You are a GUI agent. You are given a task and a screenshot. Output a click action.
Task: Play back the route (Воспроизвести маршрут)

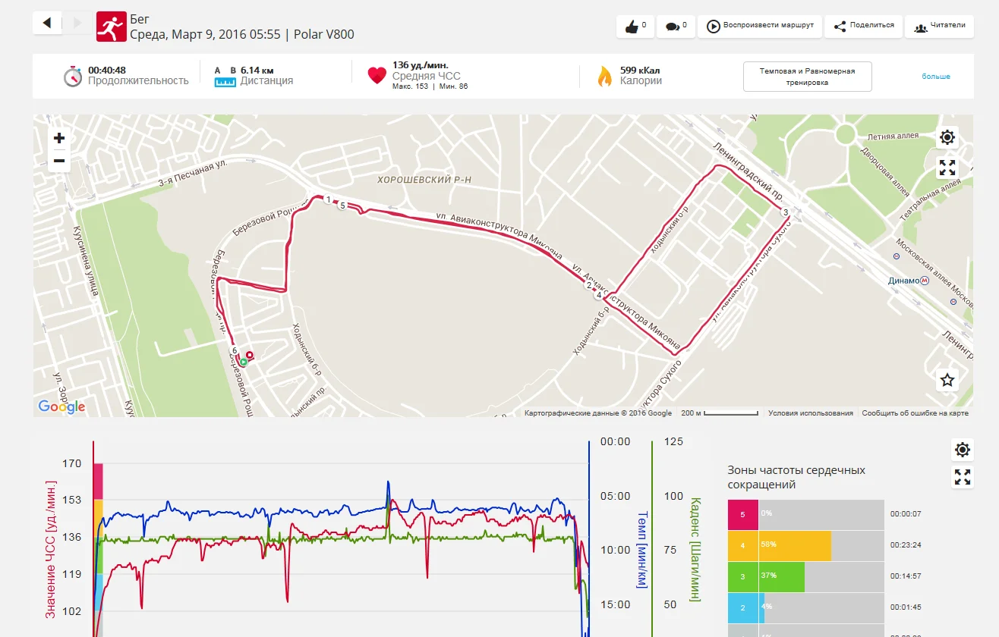[x=760, y=26]
